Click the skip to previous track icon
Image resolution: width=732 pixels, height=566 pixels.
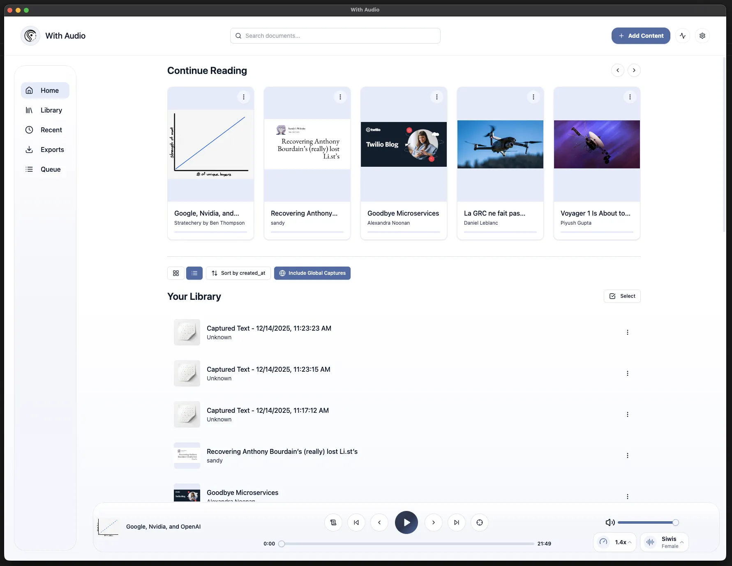click(x=356, y=522)
